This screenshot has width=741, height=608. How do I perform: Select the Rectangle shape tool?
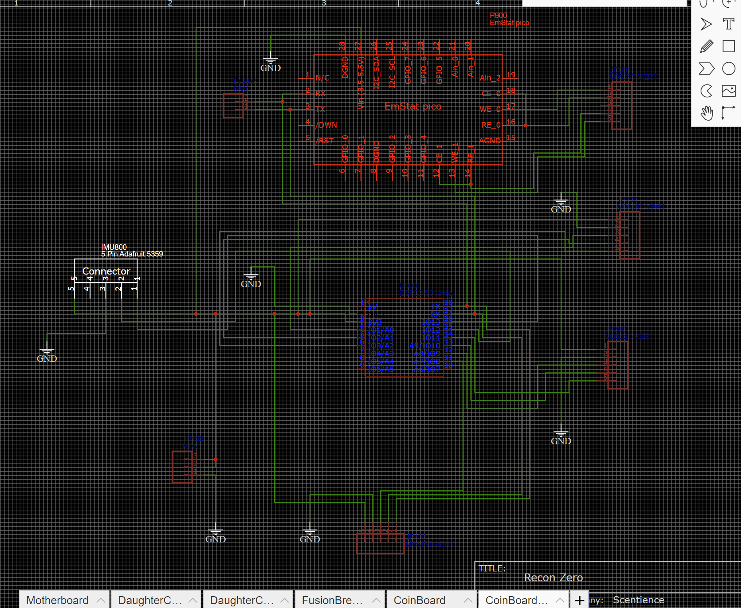click(x=728, y=46)
